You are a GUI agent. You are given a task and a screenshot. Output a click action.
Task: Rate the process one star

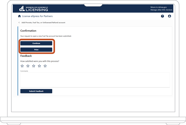pos(22,66)
